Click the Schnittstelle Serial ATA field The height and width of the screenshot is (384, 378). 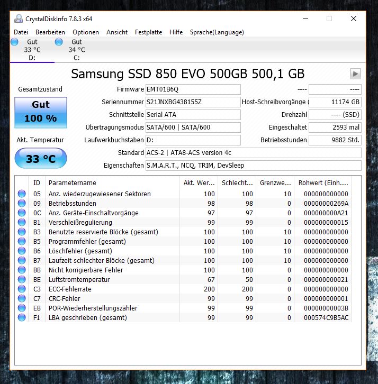coord(193,115)
